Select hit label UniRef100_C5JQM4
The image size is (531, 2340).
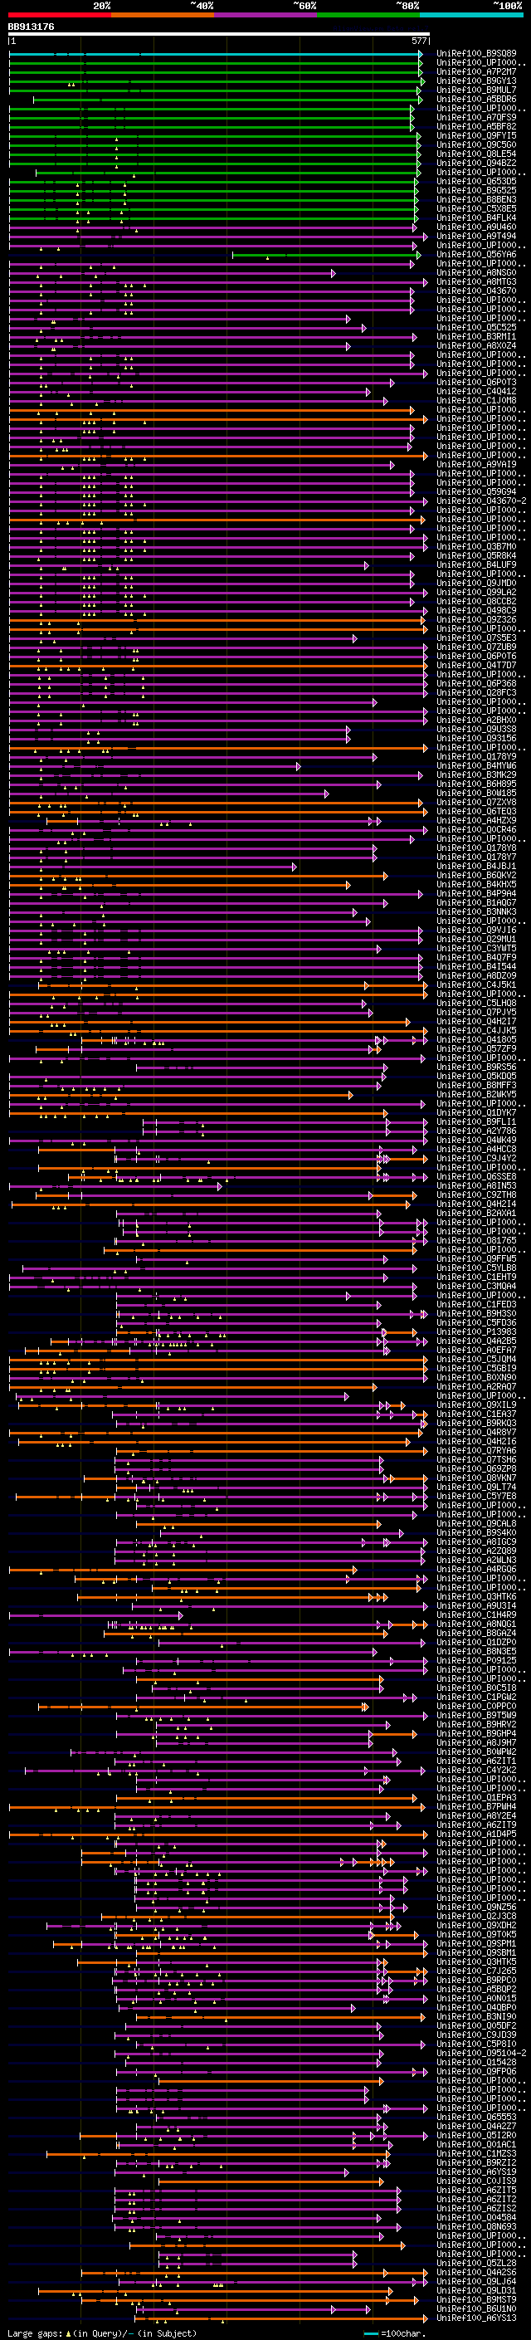(x=476, y=1360)
